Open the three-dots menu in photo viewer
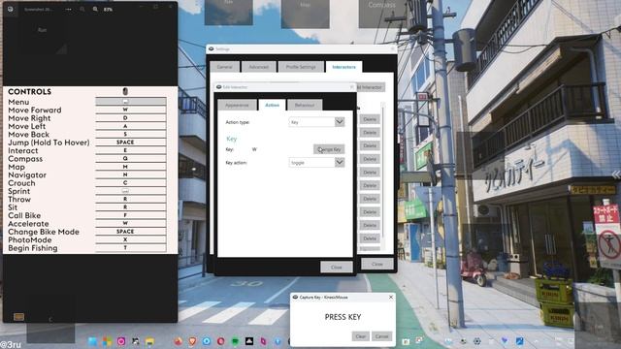The image size is (621, 349). point(69,9)
